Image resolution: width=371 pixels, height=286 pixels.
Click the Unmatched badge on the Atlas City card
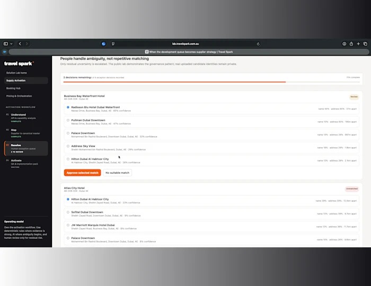click(x=352, y=189)
